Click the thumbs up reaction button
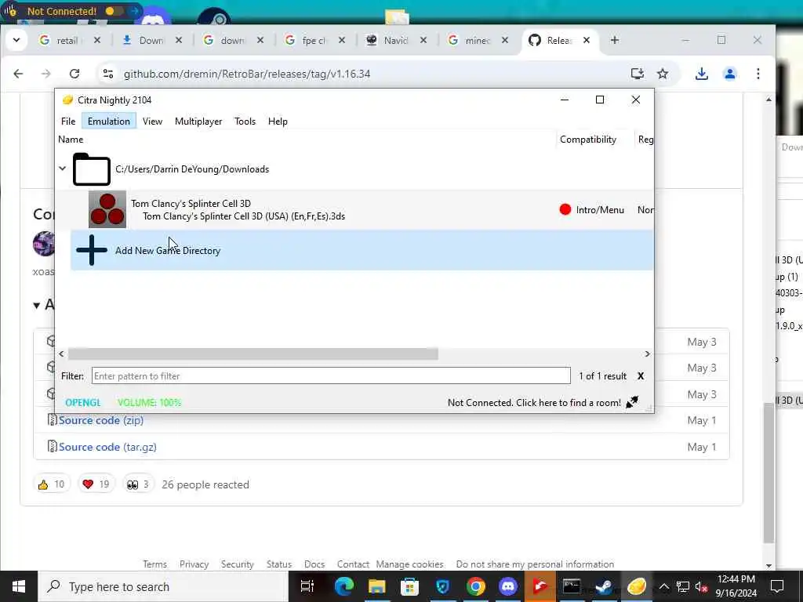 click(51, 484)
